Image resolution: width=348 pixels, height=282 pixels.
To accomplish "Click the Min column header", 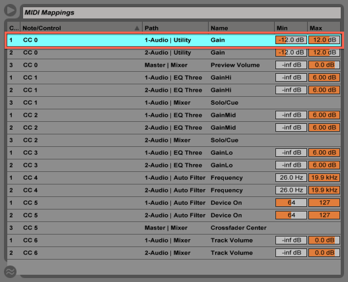I will click(291, 28).
